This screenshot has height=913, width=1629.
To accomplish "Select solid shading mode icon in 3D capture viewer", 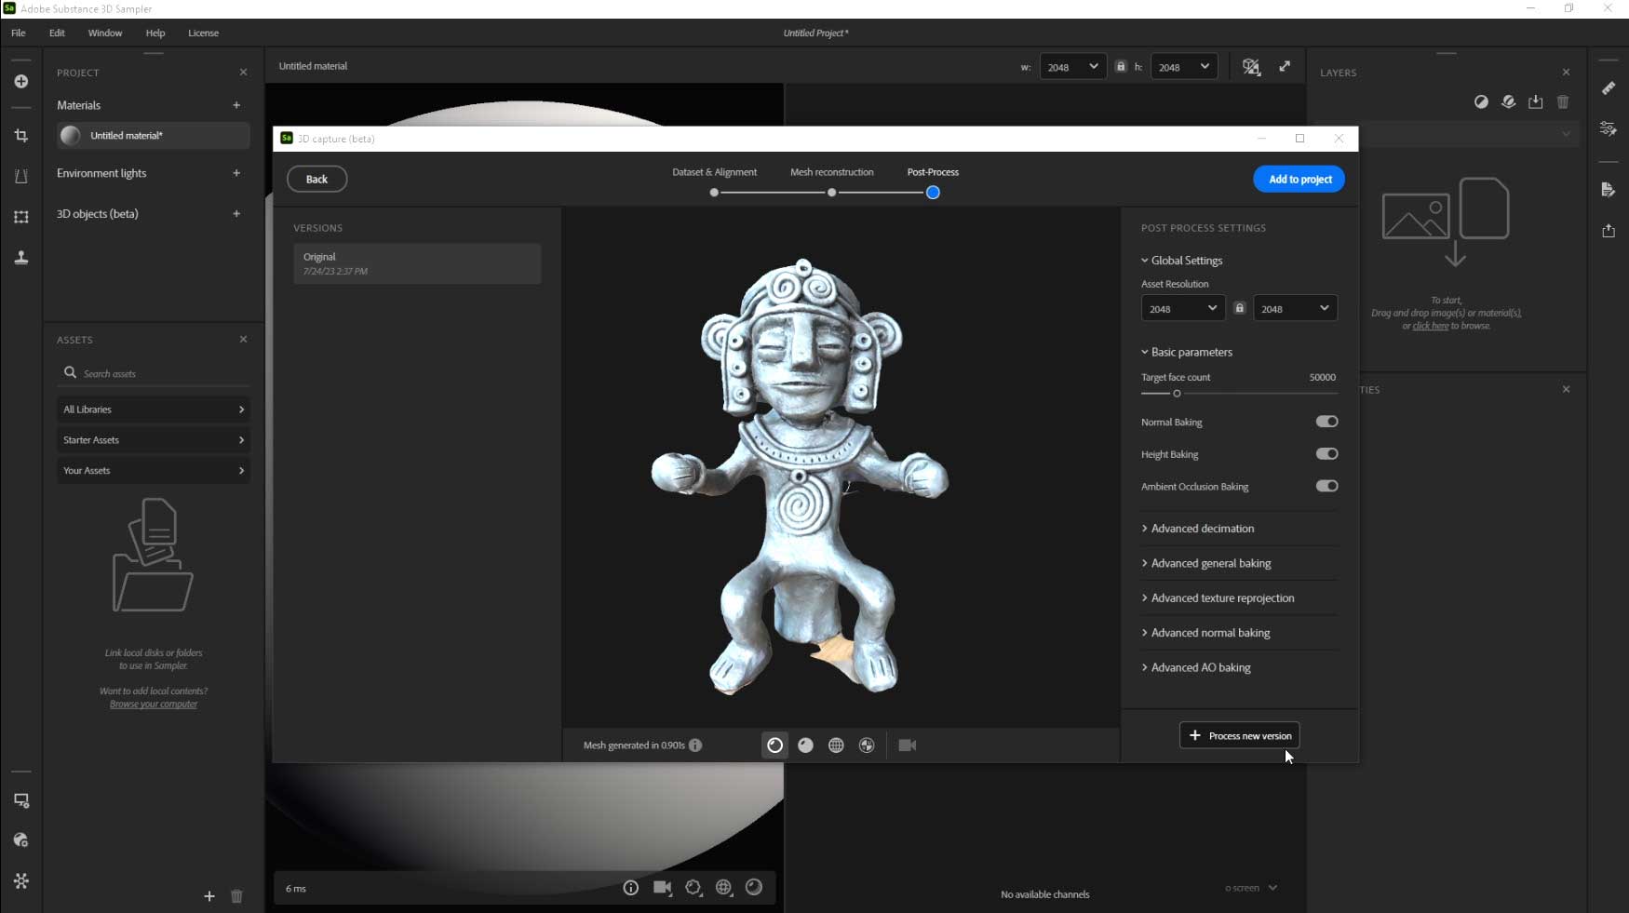I will [x=806, y=745].
